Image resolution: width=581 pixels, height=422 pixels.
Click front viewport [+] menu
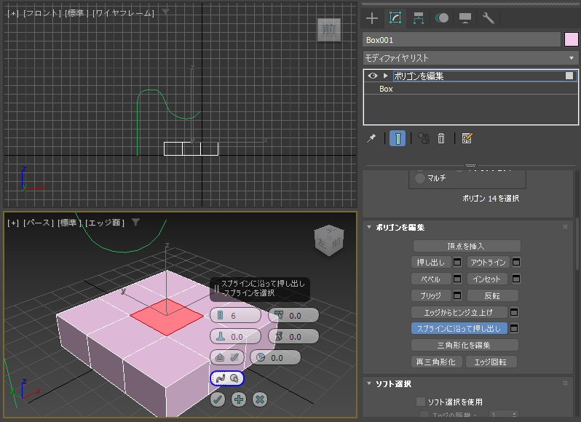(13, 13)
